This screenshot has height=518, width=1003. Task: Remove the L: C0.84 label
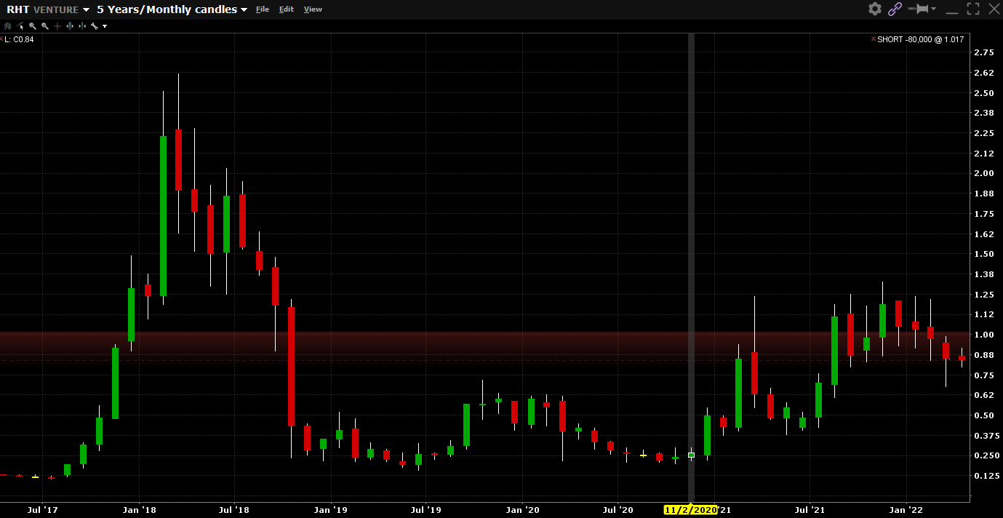[x=2, y=39]
